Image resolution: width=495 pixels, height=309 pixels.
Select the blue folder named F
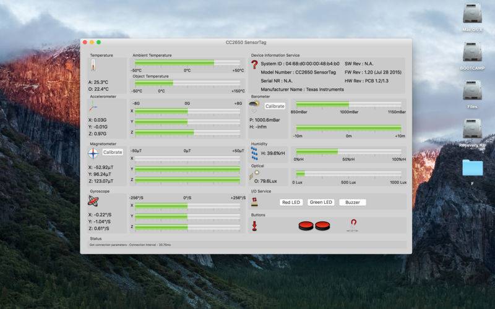click(472, 167)
